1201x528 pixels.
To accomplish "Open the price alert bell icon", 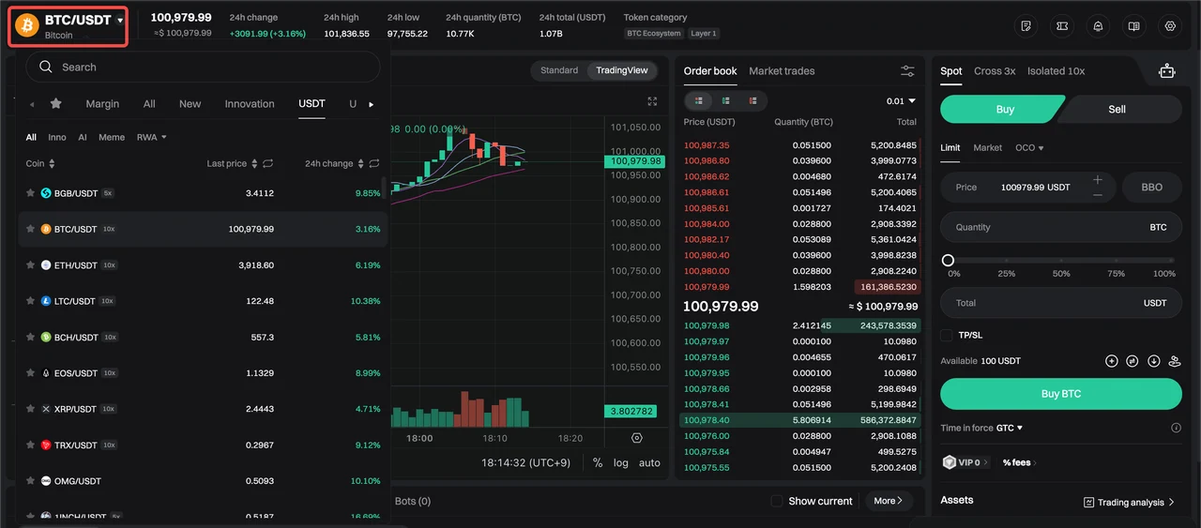I will tap(1098, 26).
